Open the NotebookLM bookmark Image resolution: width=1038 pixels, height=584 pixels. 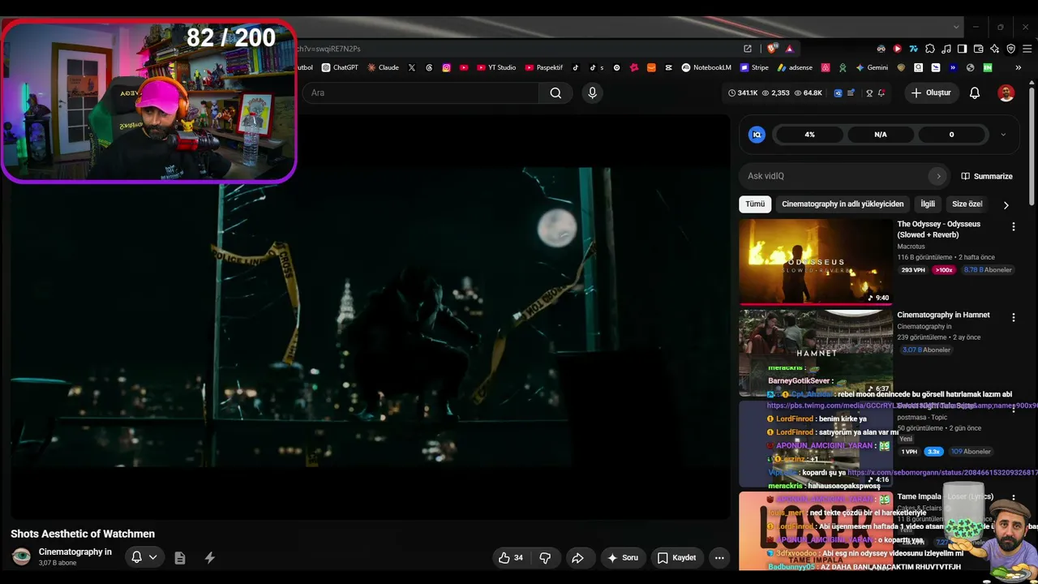tap(706, 68)
